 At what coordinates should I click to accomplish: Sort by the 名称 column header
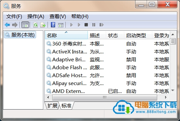66,35
